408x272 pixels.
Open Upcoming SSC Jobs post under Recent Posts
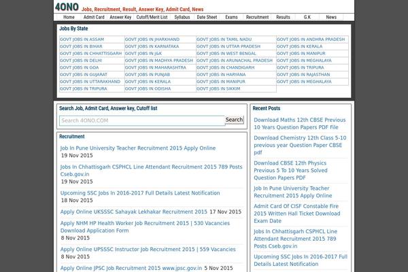tap(301, 260)
